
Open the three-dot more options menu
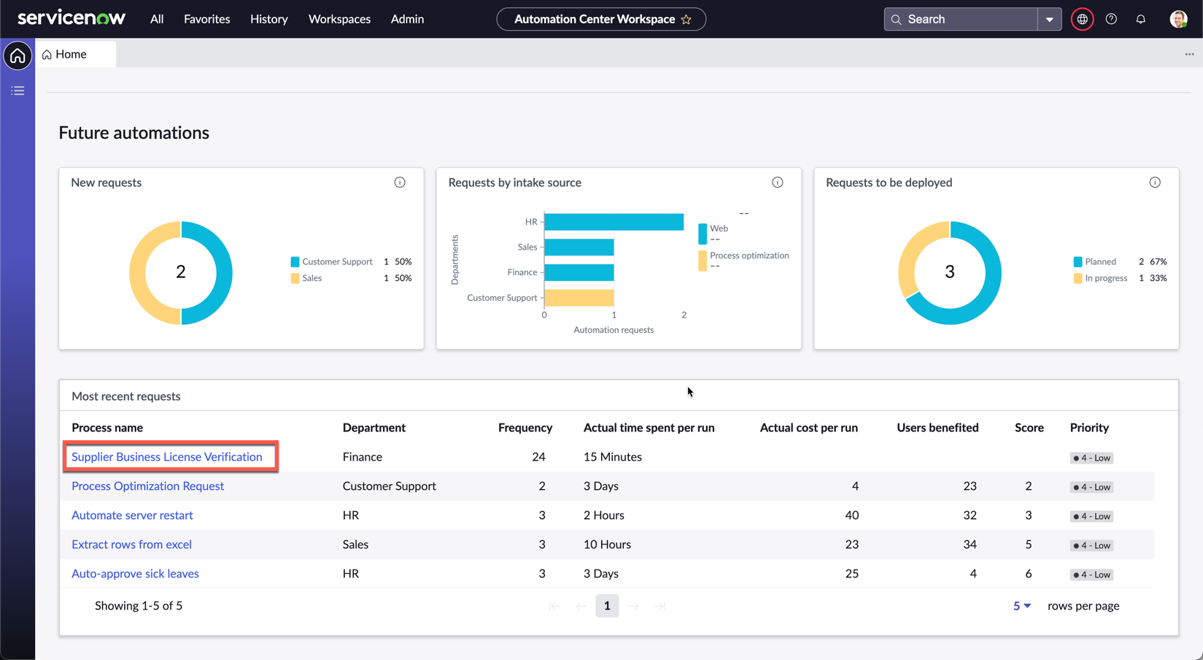(1189, 55)
